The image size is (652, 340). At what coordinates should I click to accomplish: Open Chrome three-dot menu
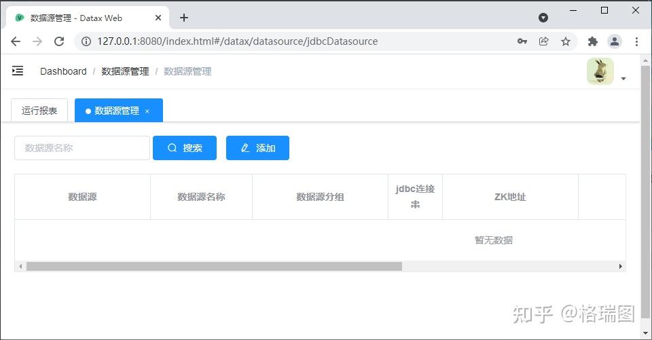[x=636, y=41]
